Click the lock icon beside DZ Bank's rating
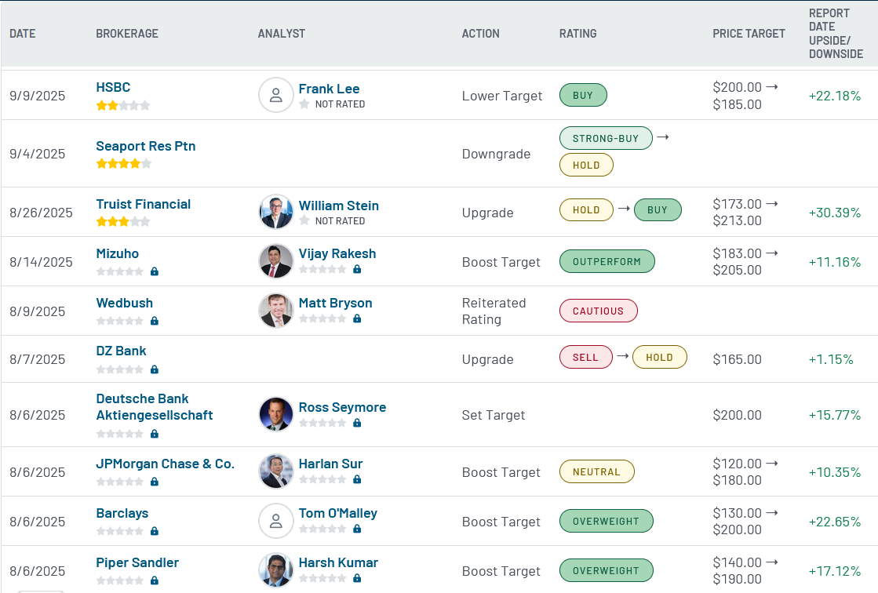This screenshot has height=593, width=878. 155,369
